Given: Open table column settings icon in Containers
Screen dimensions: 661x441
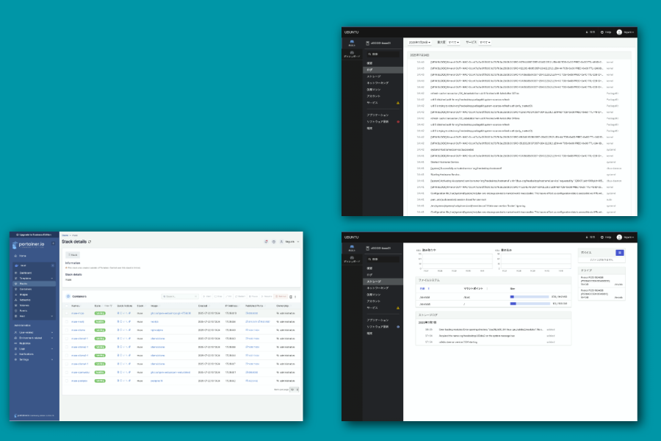Looking at the screenshot, I should click(x=291, y=297).
